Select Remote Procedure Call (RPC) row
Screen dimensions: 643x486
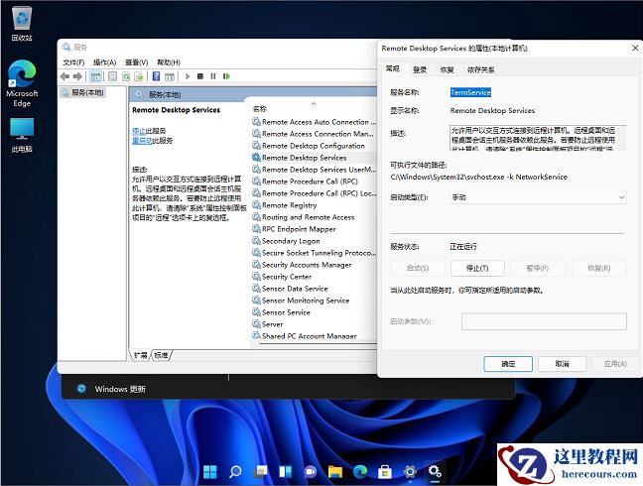314,182
